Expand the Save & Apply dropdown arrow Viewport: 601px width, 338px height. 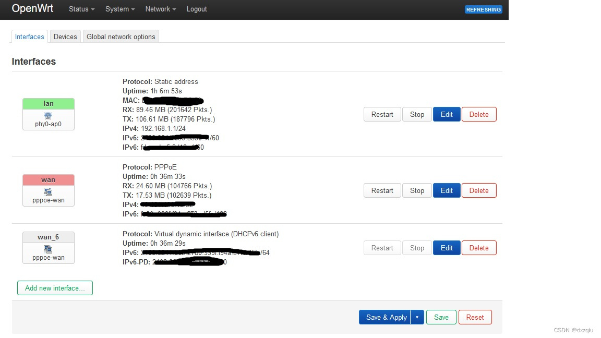point(417,317)
